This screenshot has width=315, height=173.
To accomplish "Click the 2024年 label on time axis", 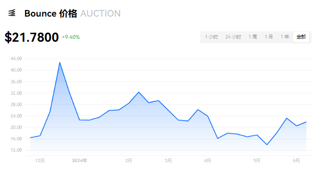I will (x=79, y=161).
